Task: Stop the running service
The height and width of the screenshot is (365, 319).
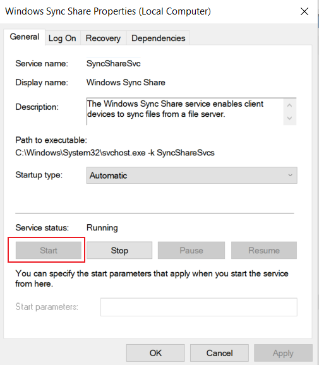Action: coord(119,250)
